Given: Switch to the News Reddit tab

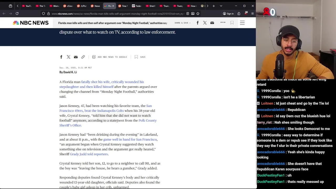Looking at the screenshot, I should pos(96,6).
